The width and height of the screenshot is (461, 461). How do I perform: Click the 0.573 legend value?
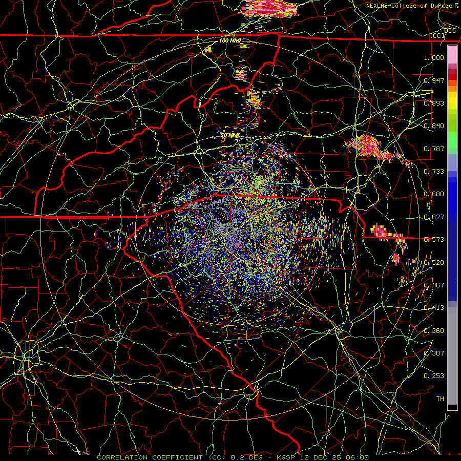(434, 240)
